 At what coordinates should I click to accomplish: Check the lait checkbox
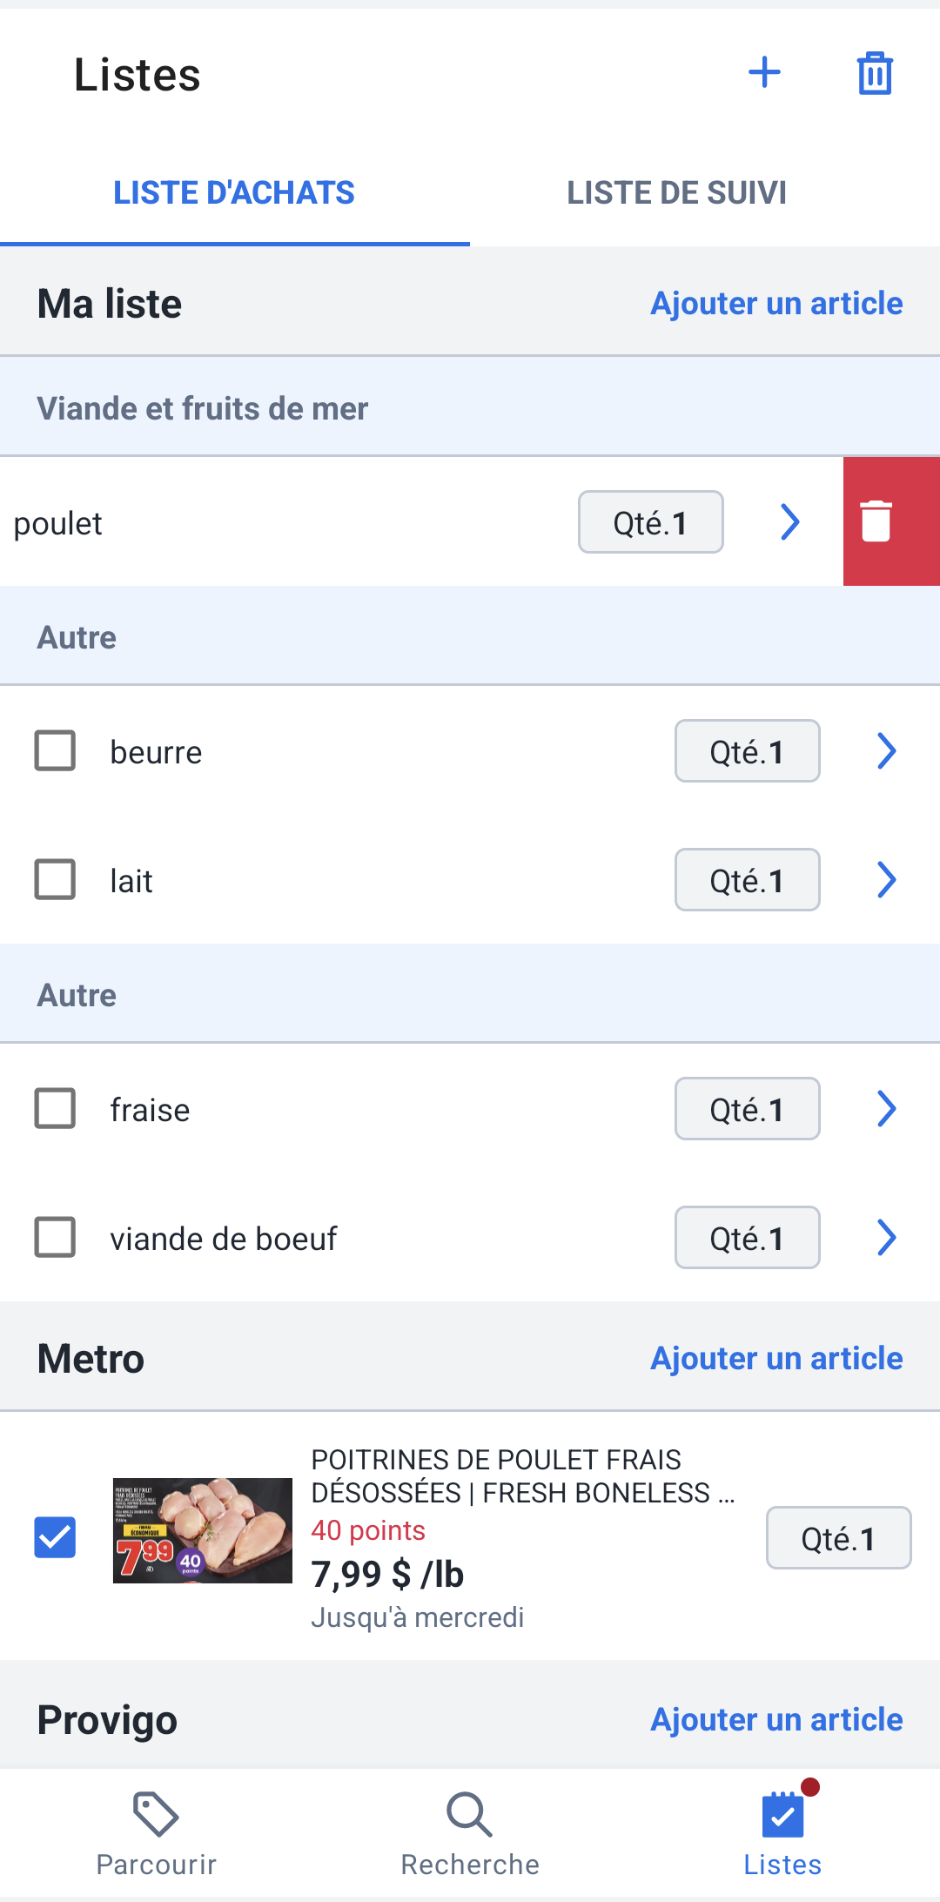[x=55, y=879]
